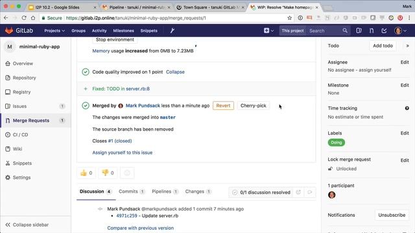This screenshot has height=233, width=415.
Task: Open the todos checkmark icon in navbar
Action: [384, 30]
